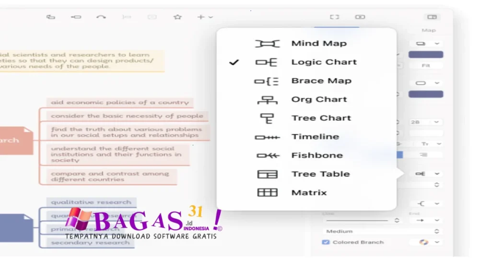Click the stepper below the structure dropdown
Image resolution: width=491 pixels, height=258 pixels.
[x=437, y=185]
